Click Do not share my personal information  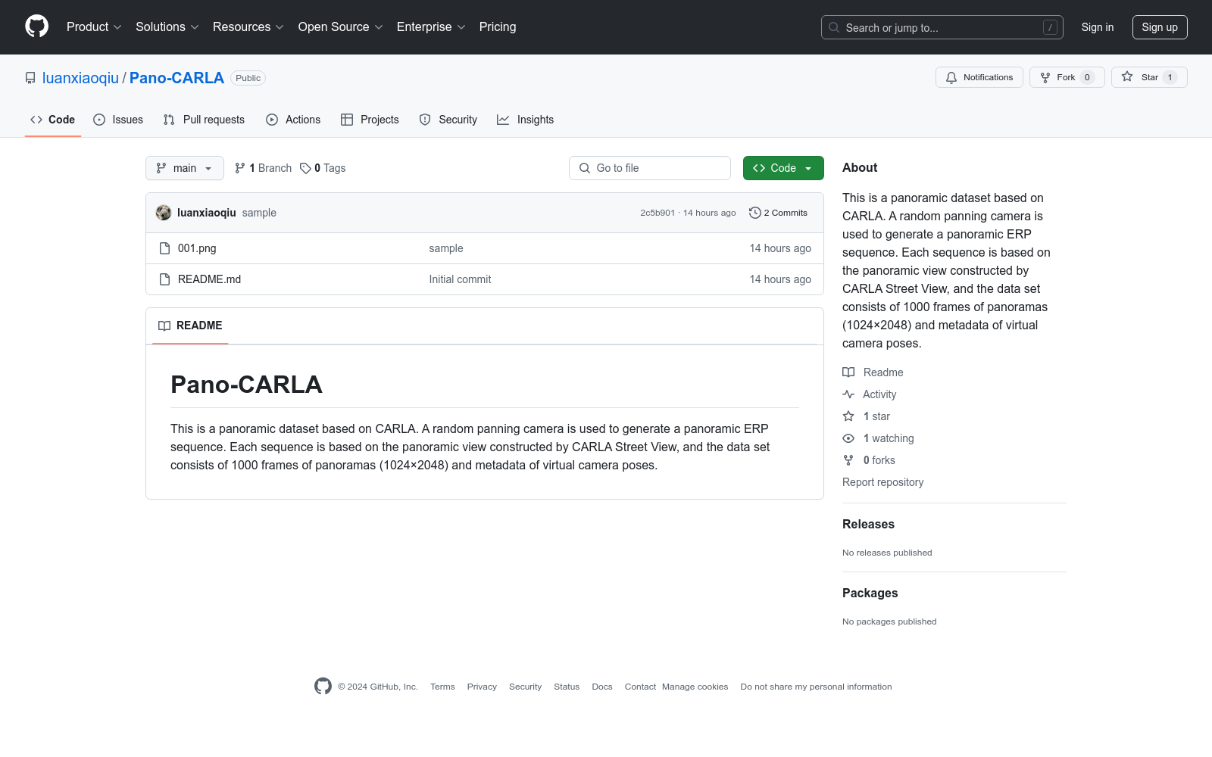coord(816,687)
